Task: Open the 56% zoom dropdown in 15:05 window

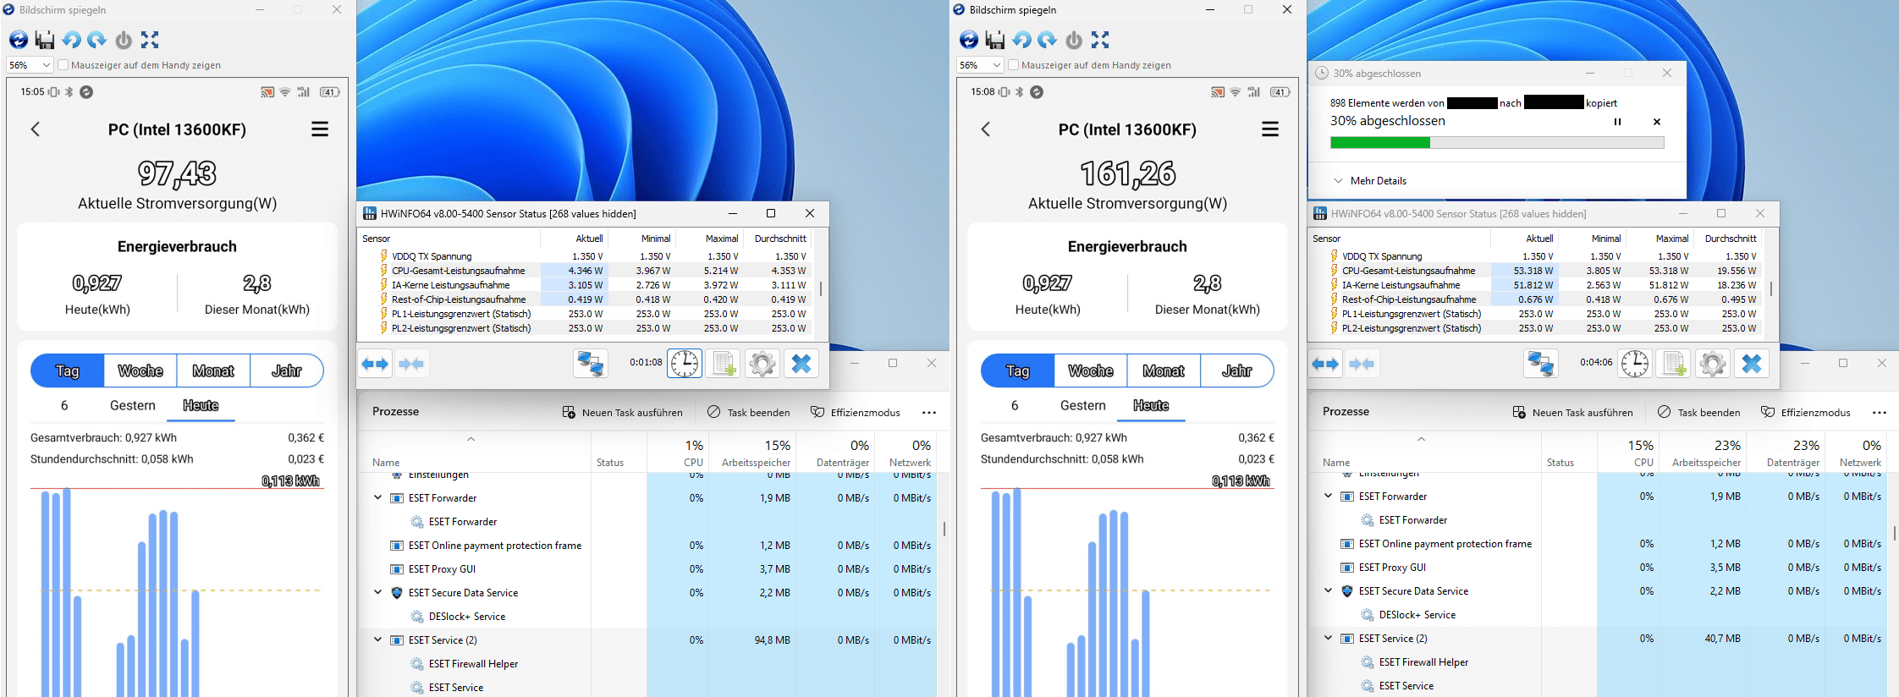Action: (x=30, y=65)
